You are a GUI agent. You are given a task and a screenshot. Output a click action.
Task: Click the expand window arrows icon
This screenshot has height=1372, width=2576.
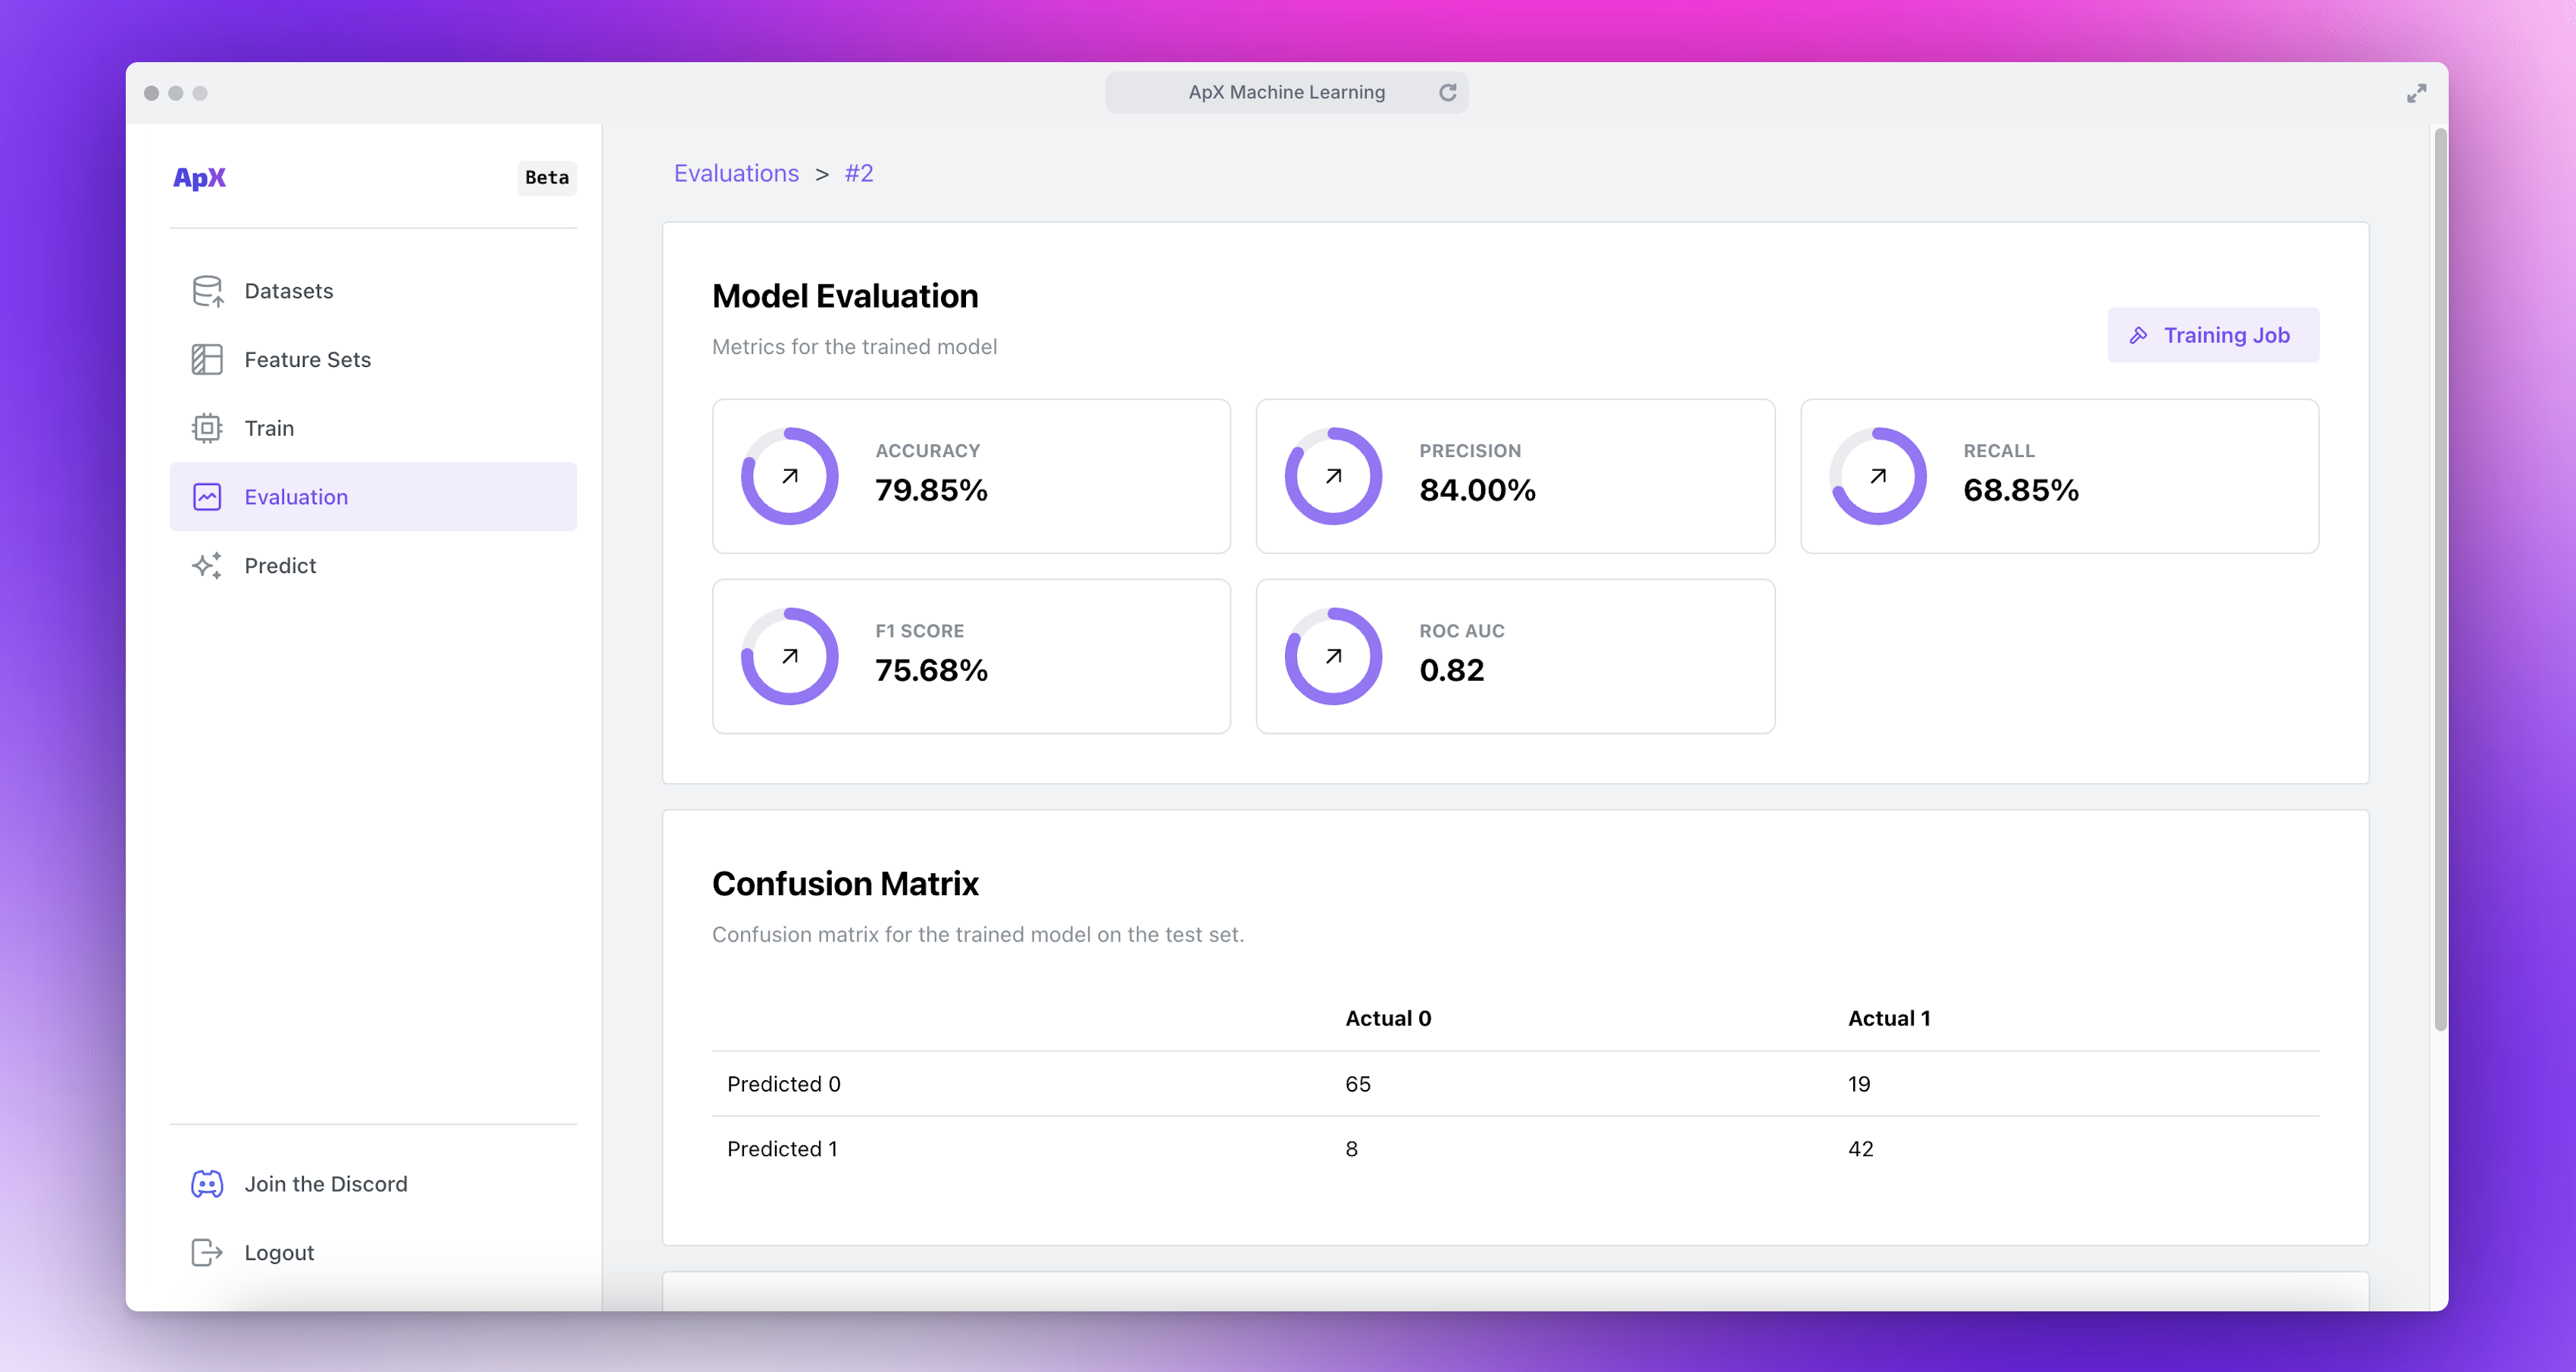2416,93
